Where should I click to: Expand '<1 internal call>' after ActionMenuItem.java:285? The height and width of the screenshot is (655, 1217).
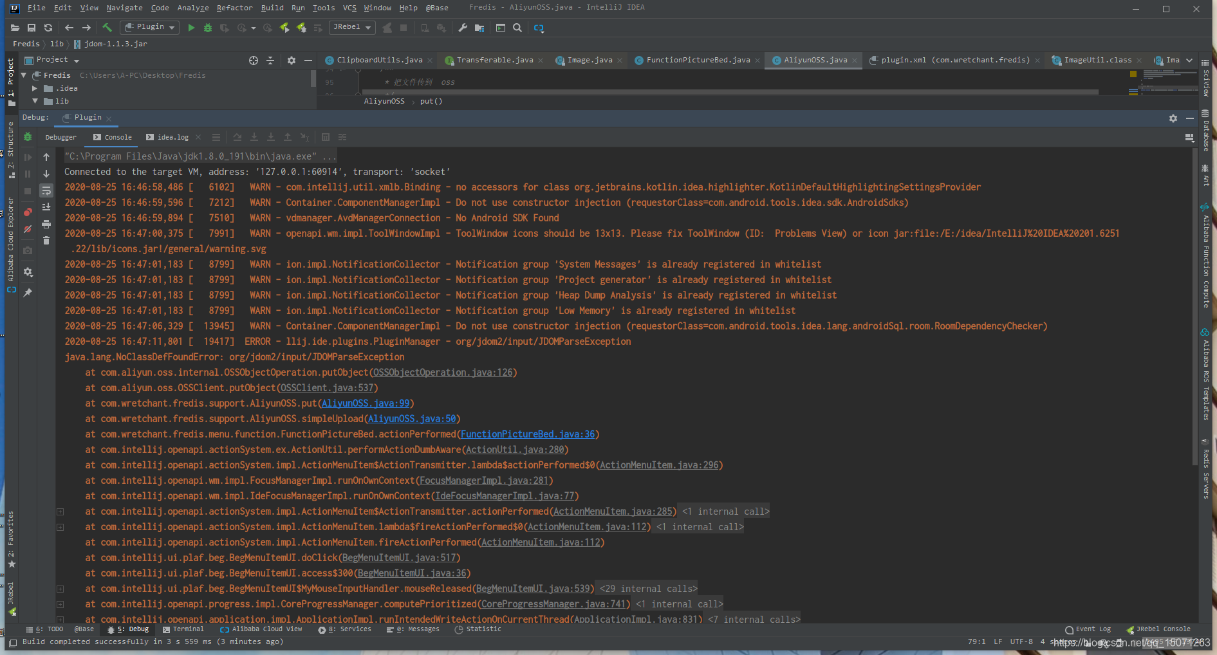click(725, 512)
